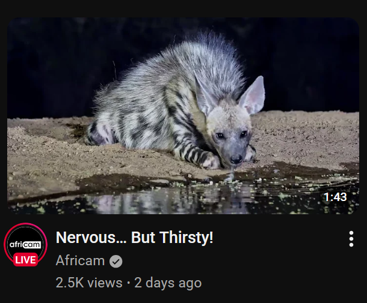Click the '2 days ago' timestamp
Image resolution: width=367 pixels, height=303 pixels.
pyautogui.click(x=168, y=283)
